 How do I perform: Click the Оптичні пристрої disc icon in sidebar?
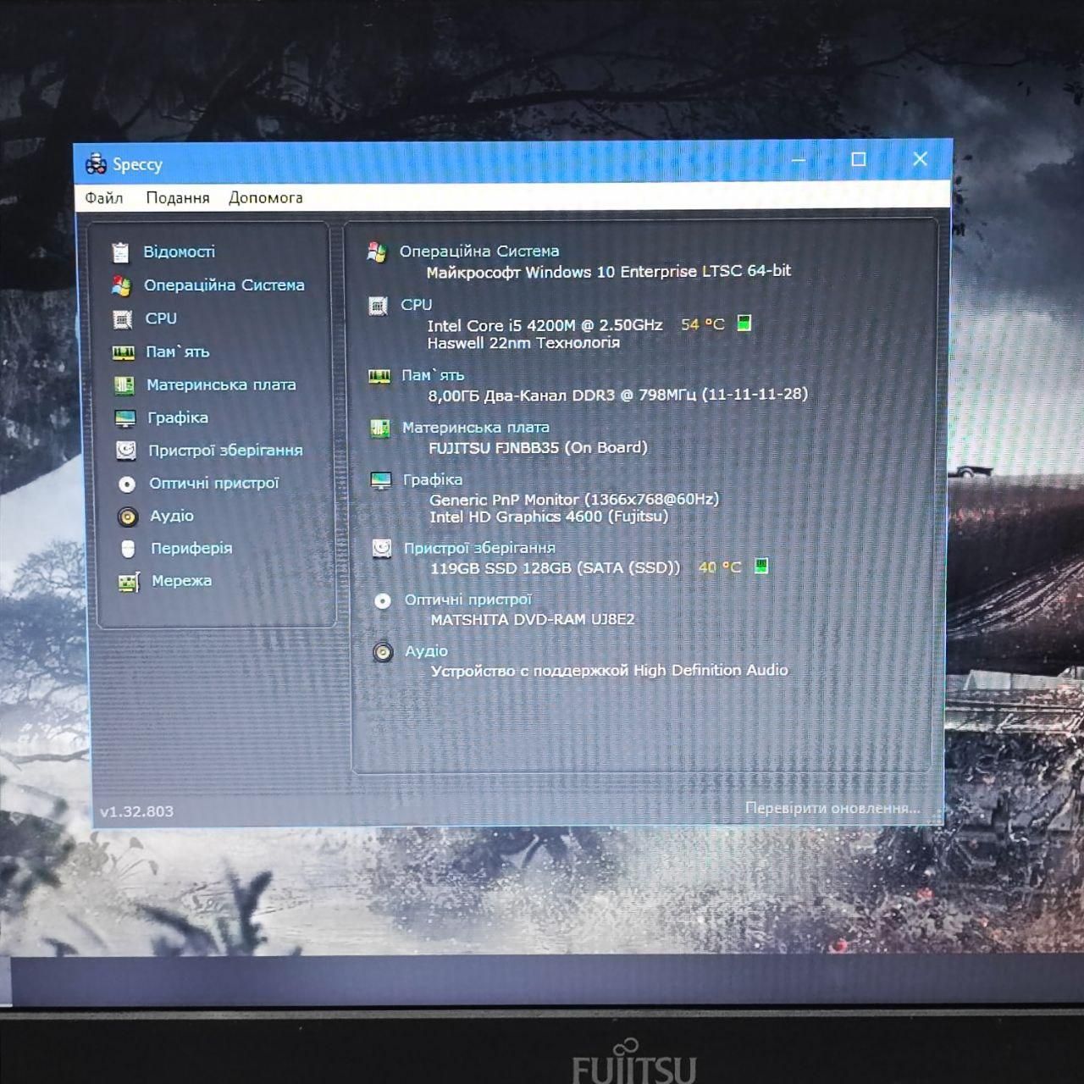[127, 484]
